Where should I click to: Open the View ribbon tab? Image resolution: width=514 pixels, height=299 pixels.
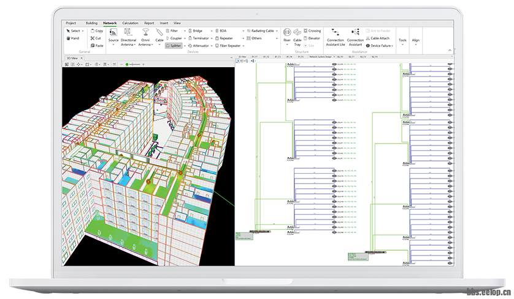177,23
